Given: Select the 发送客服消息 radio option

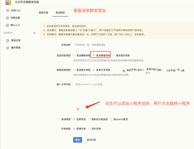Looking at the screenshot, I should coord(94,55).
